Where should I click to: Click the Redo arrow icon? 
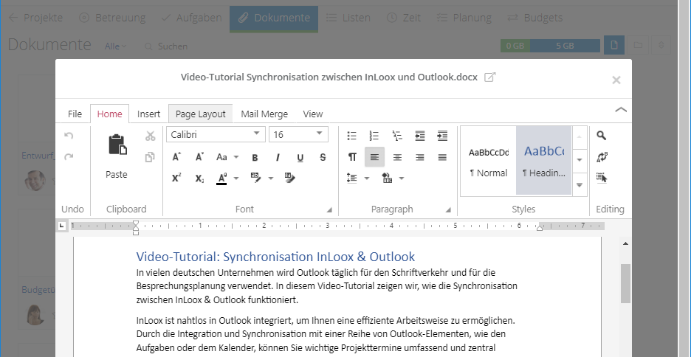click(69, 156)
